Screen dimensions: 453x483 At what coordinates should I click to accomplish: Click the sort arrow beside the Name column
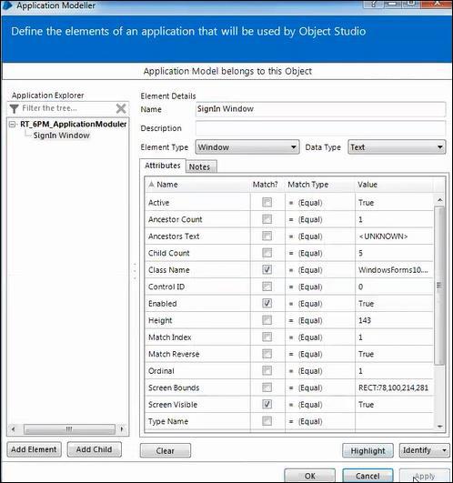(151, 185)
